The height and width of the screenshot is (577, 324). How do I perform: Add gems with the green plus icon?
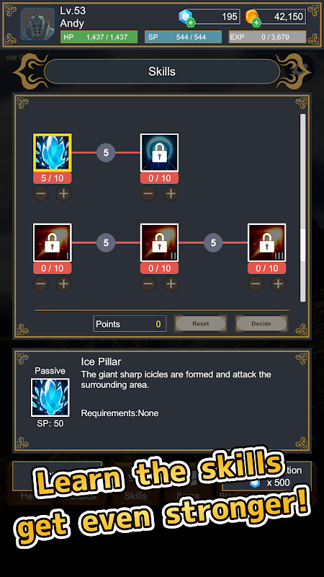(191, 22)
